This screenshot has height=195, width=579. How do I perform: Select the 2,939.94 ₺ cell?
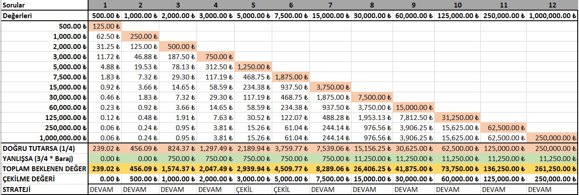click(x=254, y=169)
